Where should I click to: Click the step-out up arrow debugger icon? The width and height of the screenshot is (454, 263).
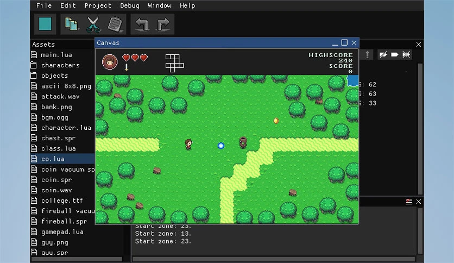368,54
